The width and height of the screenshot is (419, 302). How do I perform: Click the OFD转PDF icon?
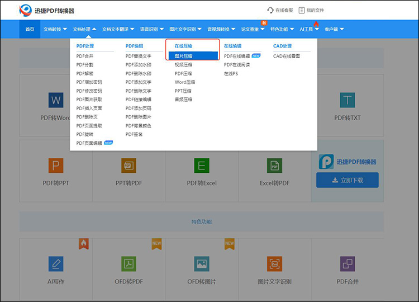tap(128, 264)
